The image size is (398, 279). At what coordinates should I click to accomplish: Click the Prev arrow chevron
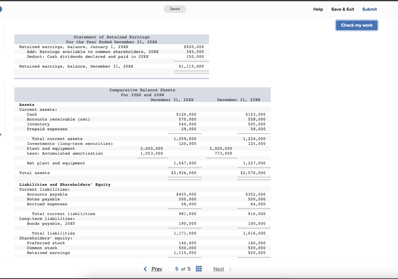pyautogui.click(x=145, y=269)
